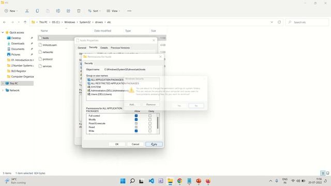Select the networks file
The width and height of the screenshot is (331, 186).
(x=48, y=52)
